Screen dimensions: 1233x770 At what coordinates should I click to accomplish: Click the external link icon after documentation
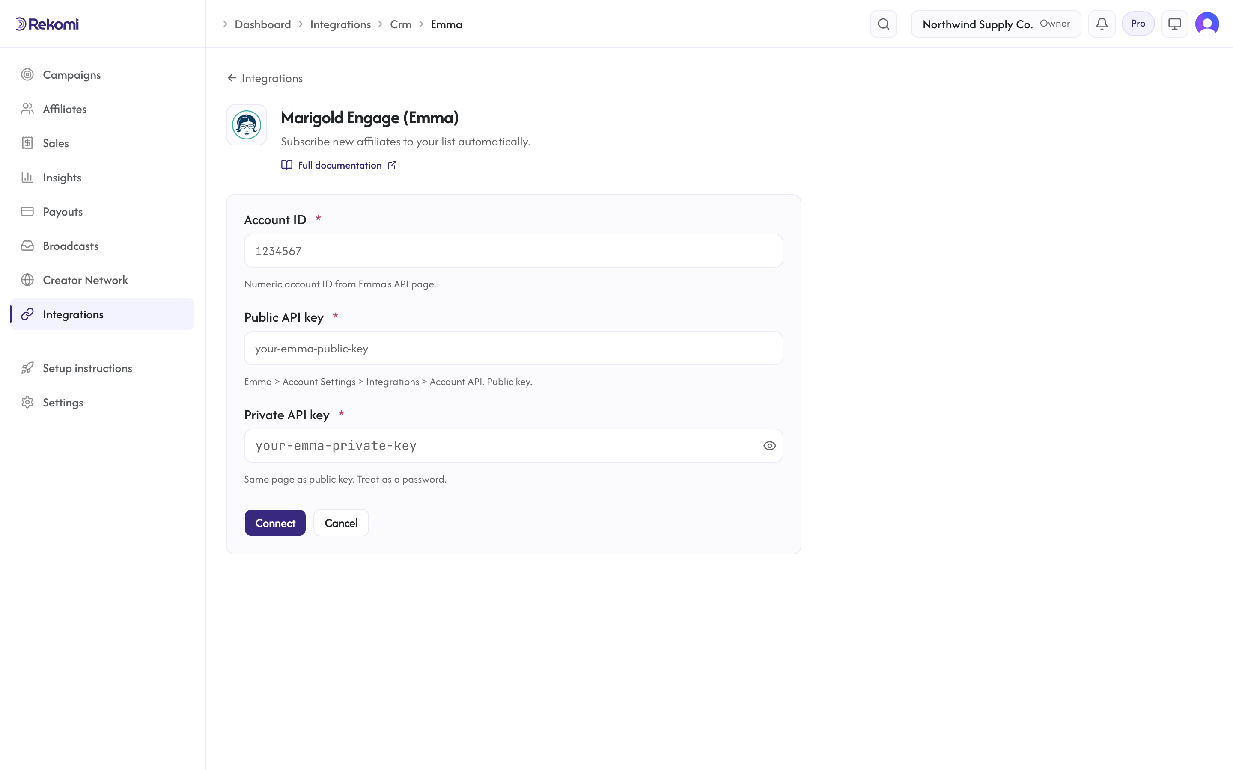click(x=392, y=165)
